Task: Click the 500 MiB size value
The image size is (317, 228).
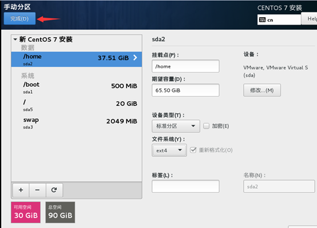Action: 124,86
